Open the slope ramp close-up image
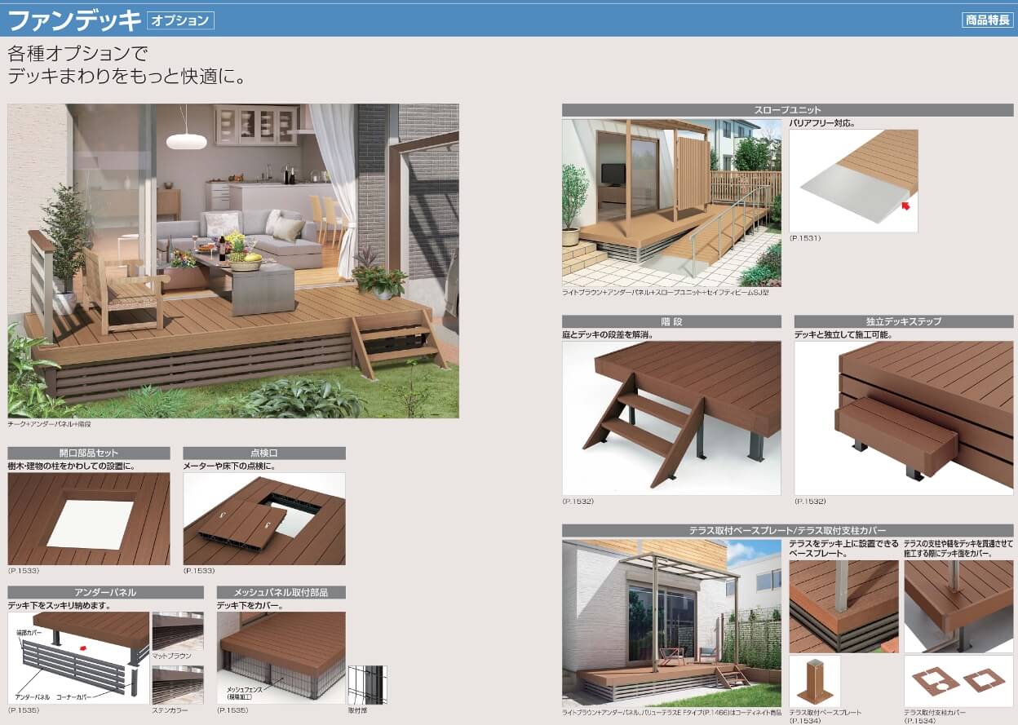The width and height of the screenshot is (1018, 725). coord(853,181)
